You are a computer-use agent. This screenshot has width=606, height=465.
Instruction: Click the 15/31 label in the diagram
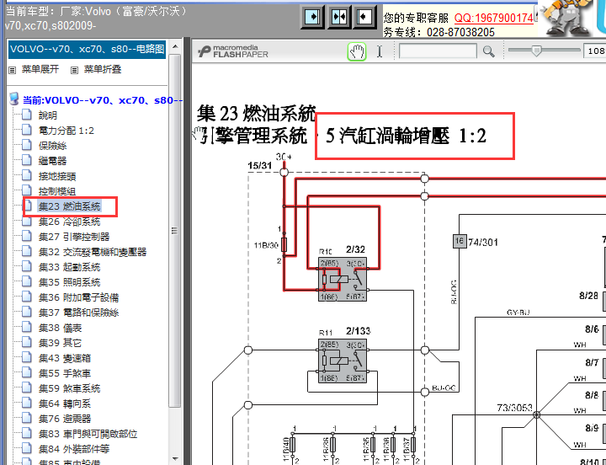pos(260,166)
